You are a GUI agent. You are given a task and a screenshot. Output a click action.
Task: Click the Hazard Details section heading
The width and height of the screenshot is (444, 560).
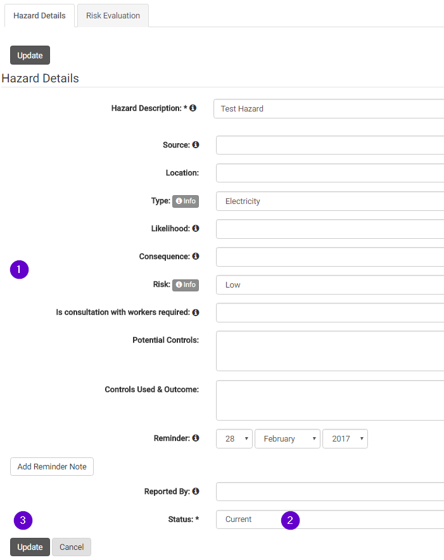point(40,78)
